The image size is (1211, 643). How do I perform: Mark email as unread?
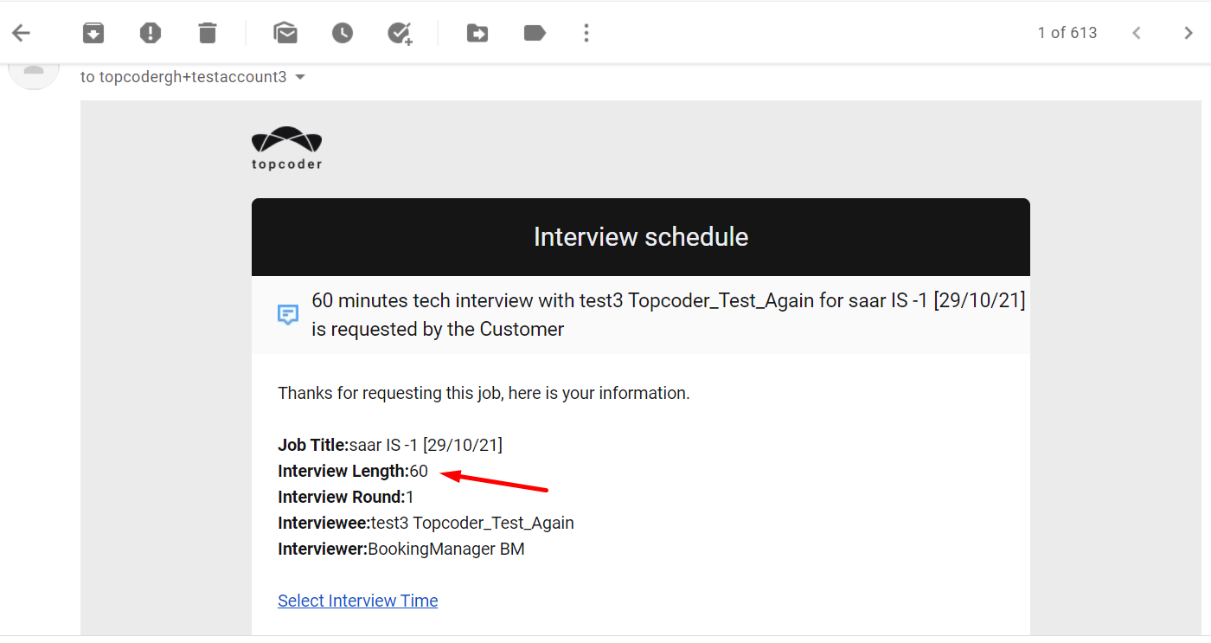click(285, 33)
